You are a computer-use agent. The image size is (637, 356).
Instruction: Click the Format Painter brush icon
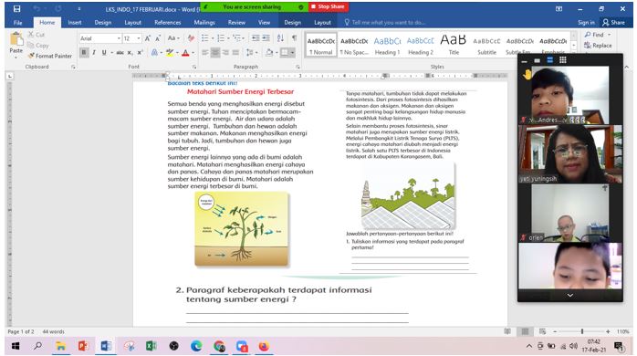[x=31, y=56]
